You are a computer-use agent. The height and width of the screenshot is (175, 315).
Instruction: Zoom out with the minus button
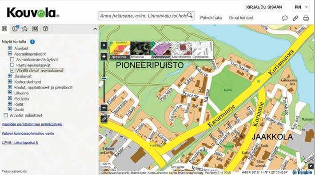104,108
